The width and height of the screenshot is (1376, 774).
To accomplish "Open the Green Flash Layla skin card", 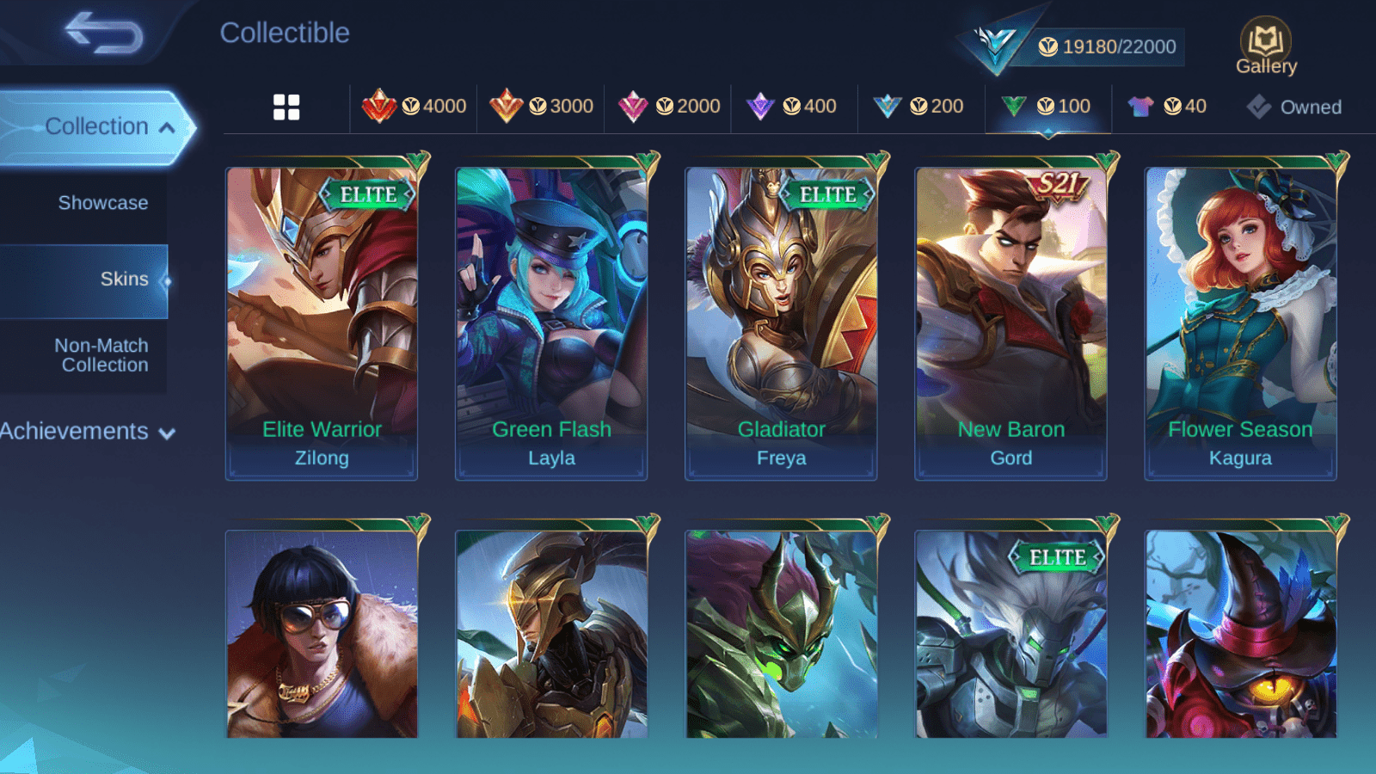I will pos(551,322).
